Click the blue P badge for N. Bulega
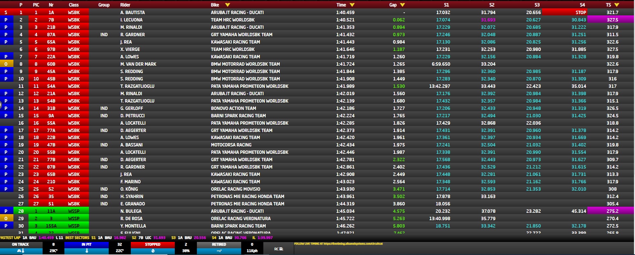Image resolution: width=635 pixels, height=255 pixels. click(6, 211)
